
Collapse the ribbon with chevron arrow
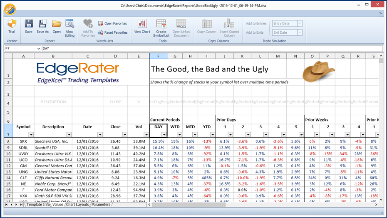(380, 13)
